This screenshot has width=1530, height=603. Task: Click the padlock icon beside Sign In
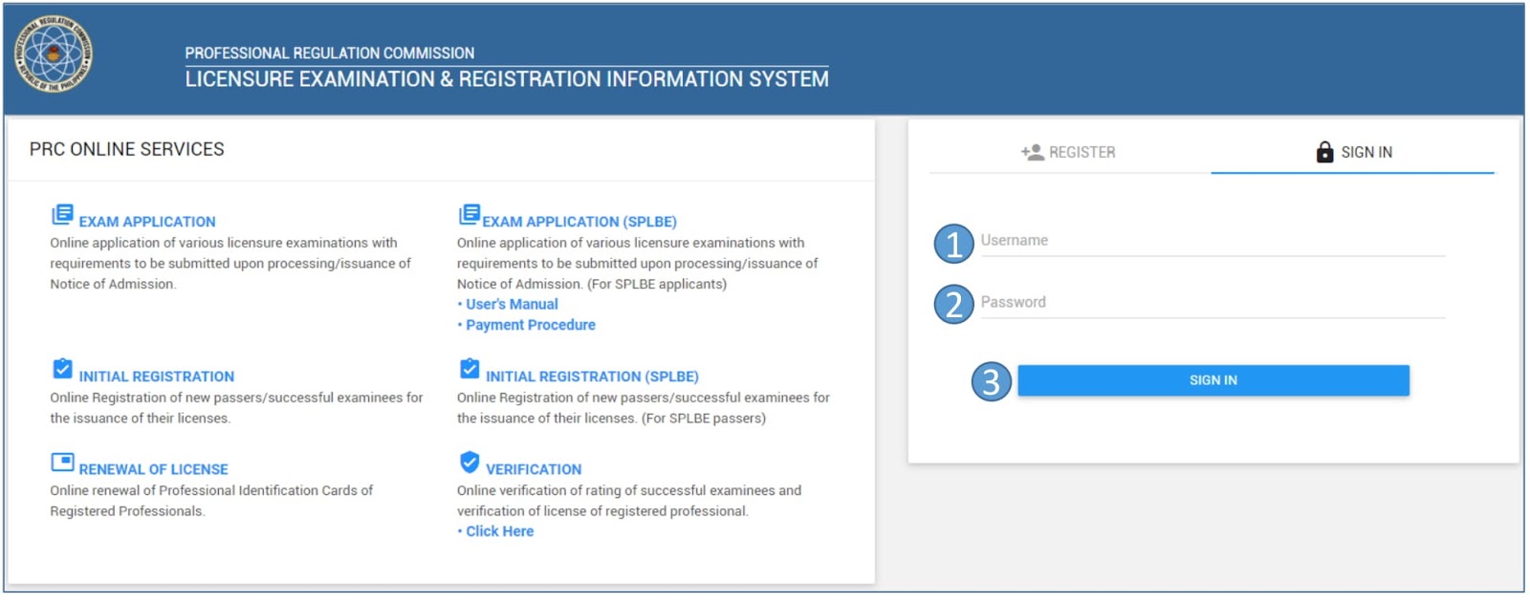1324,152
